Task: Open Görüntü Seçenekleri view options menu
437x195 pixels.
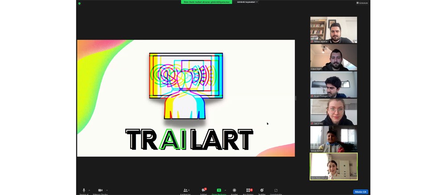Action: coord(247,2)
